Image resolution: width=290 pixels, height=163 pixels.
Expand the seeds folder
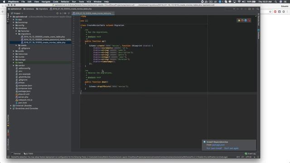[16, 45]
